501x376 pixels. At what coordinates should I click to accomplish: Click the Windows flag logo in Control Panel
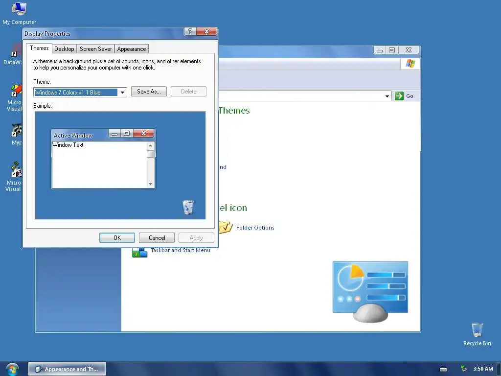(x=410, y=64)
